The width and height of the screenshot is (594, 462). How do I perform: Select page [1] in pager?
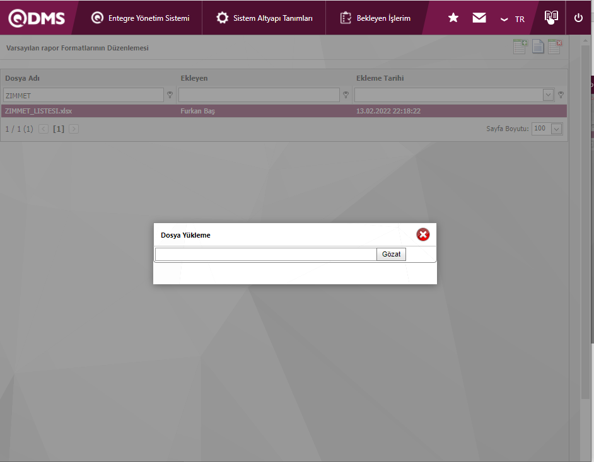click(59, 129)
